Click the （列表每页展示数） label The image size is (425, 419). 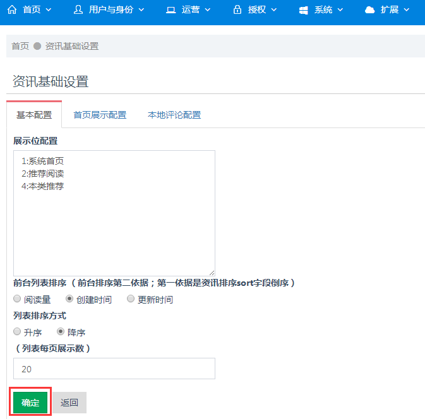pyautogui.click(x=53, y=348)
